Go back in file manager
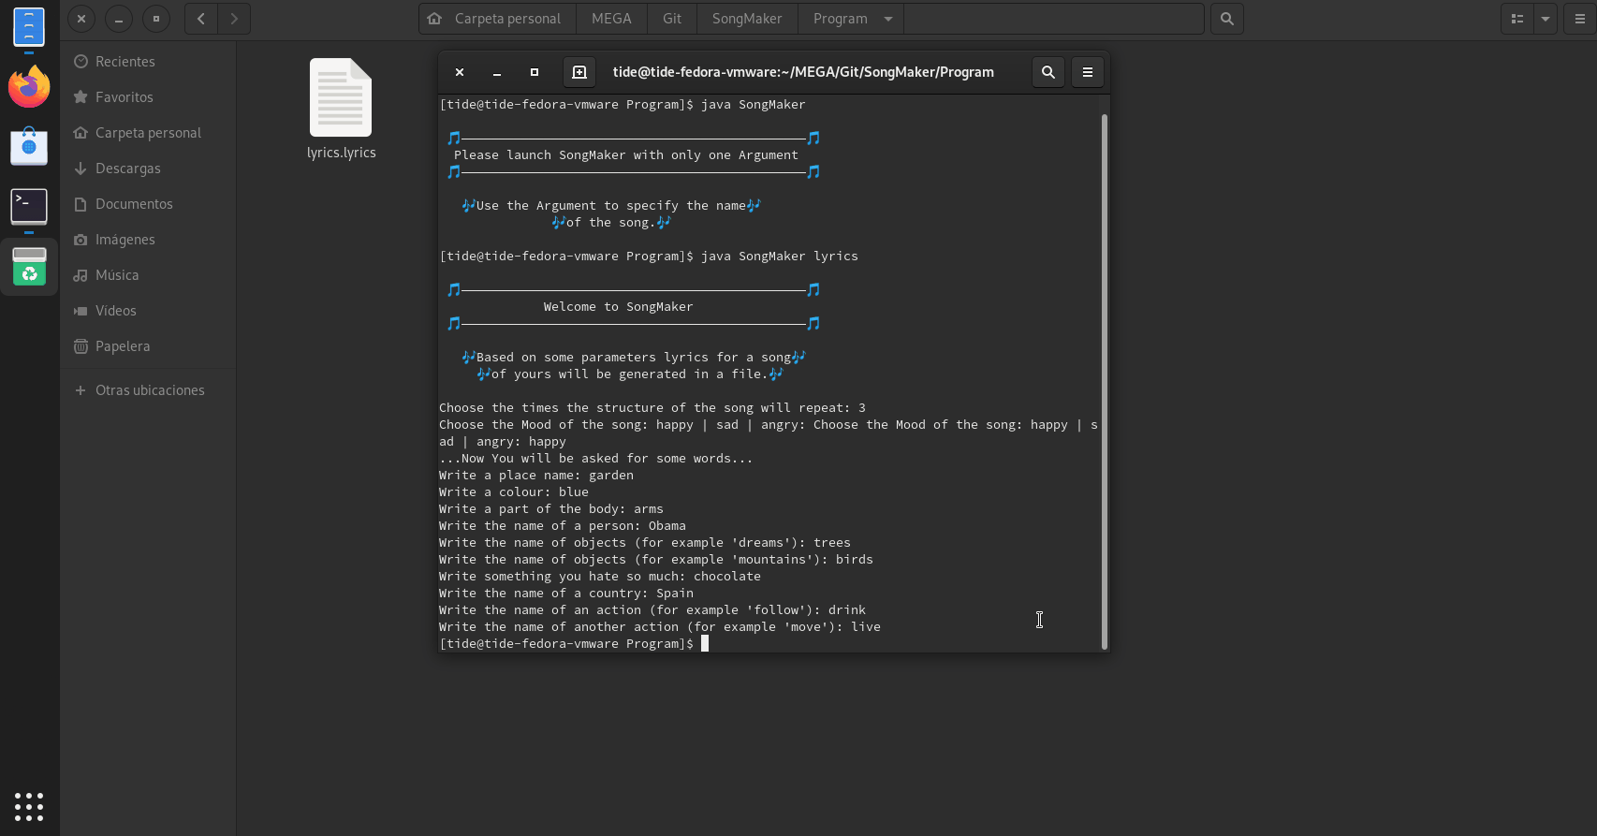 pos(201,19)
